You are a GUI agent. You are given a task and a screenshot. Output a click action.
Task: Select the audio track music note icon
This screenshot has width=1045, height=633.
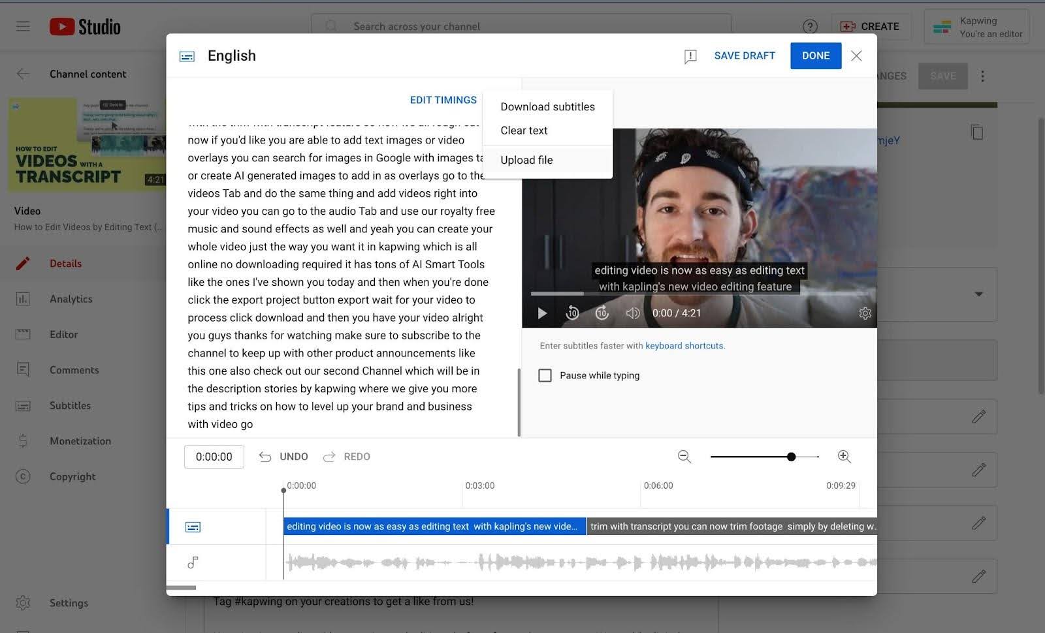tap(193, 562)
